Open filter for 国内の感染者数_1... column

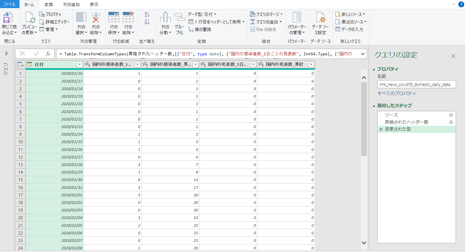(x=138, y=64)
